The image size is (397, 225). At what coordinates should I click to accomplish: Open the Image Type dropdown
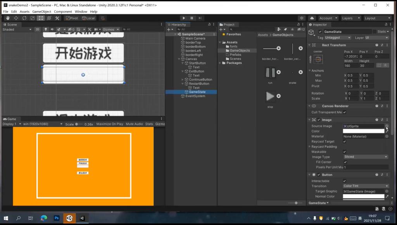(x=366, y=157)
